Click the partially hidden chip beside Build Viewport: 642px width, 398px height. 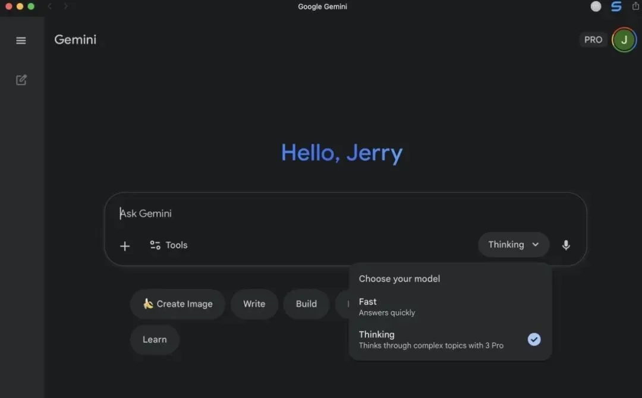click(342, 304)
